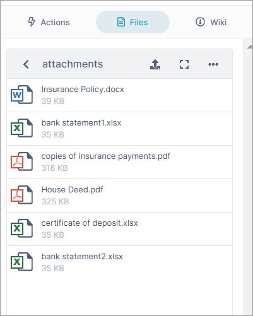Open full screen view of attachments
Viewport: 253px width, 316px height.
point(184,64)
